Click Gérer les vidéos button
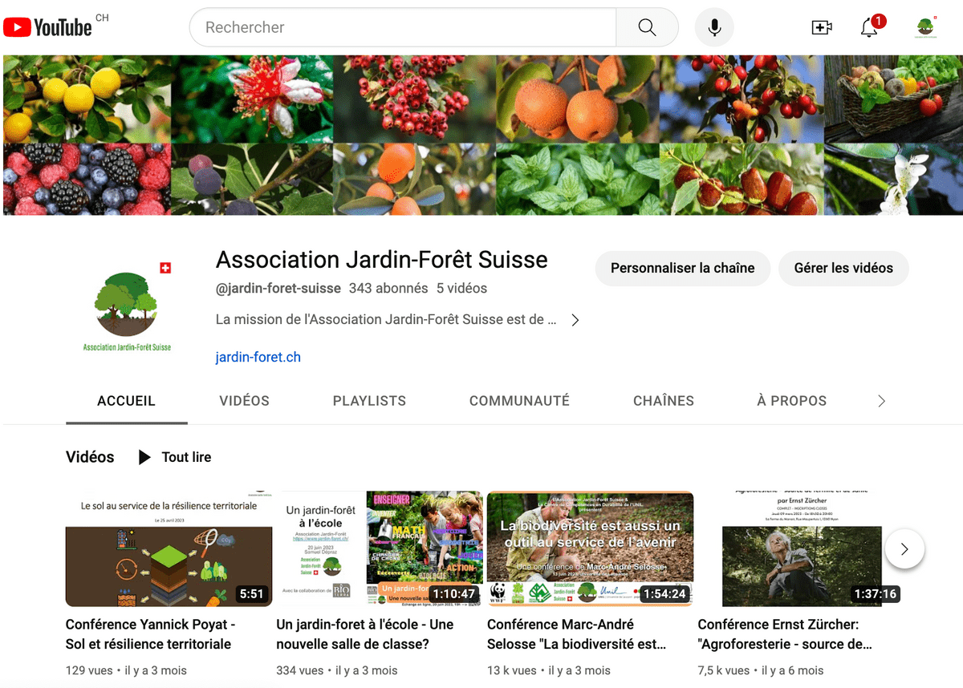 pyautogui.click(x=843, y=269)
